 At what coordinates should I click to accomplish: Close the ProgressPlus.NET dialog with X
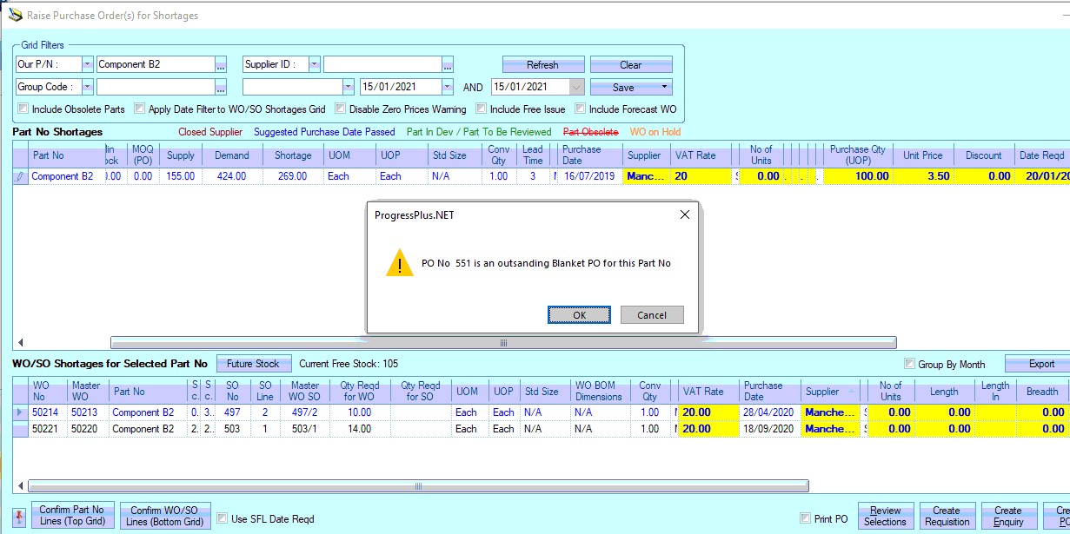pyautogui.click(x=684, y=214)
